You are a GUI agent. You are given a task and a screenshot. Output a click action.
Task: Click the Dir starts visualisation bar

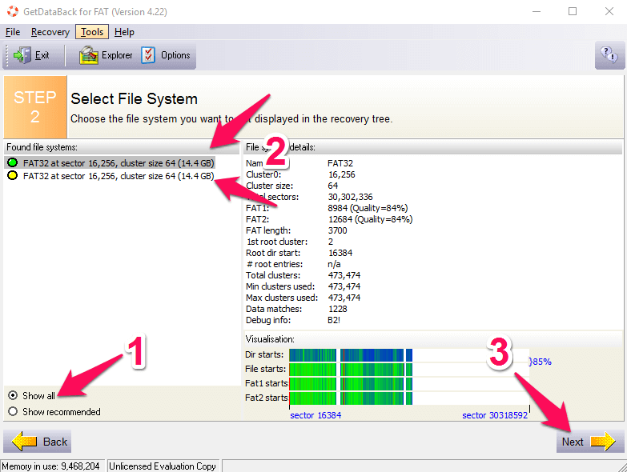[408, 354]
